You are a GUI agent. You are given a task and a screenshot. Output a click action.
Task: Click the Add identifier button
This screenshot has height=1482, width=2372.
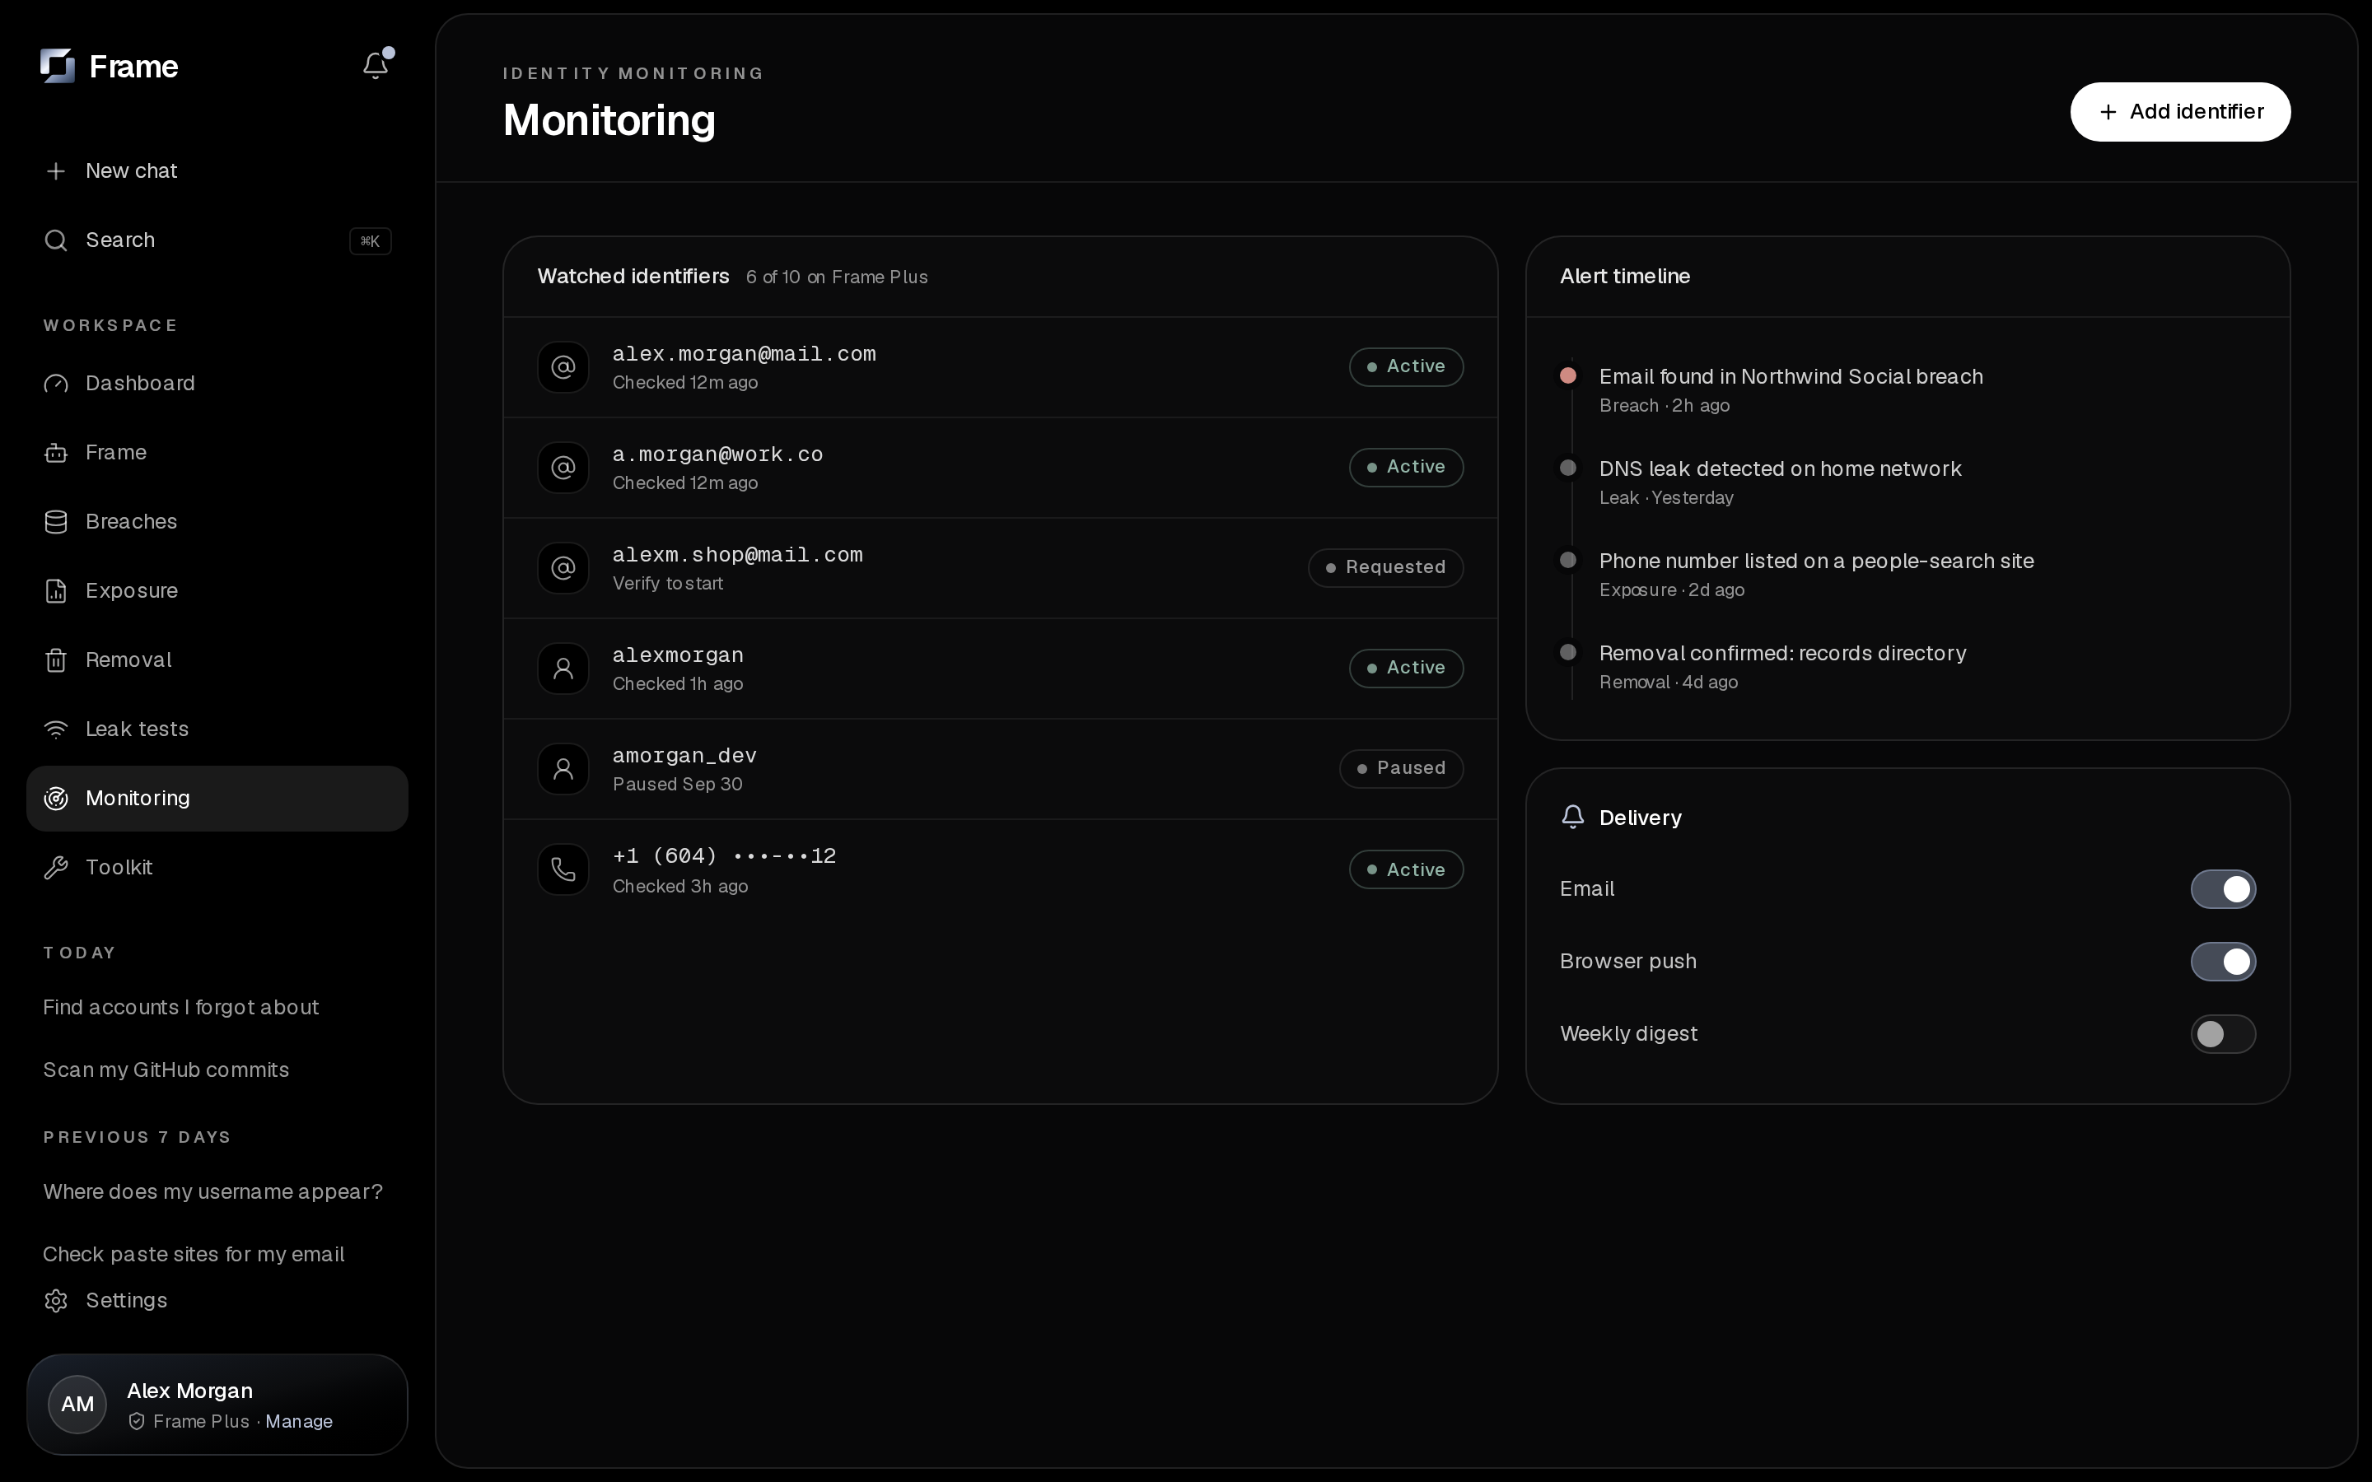tap(2180, 112)
